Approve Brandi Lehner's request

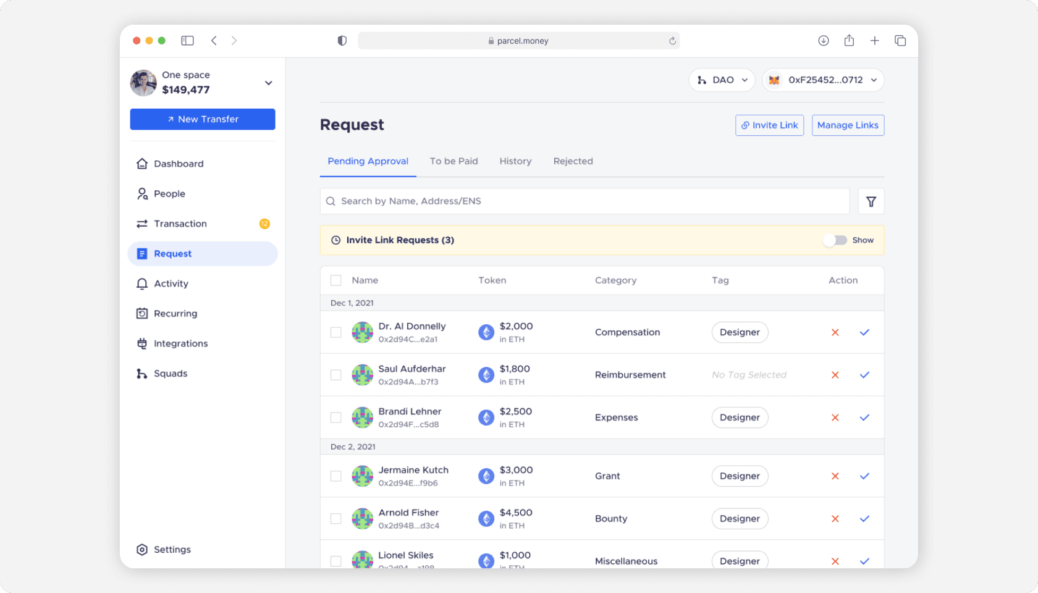[864, 418]
